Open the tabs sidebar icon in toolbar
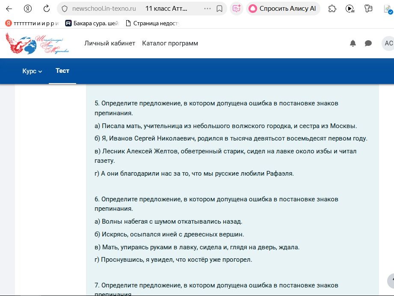This screenshot has width=394, height=296. pyautogui.click(x=368, y=9)
